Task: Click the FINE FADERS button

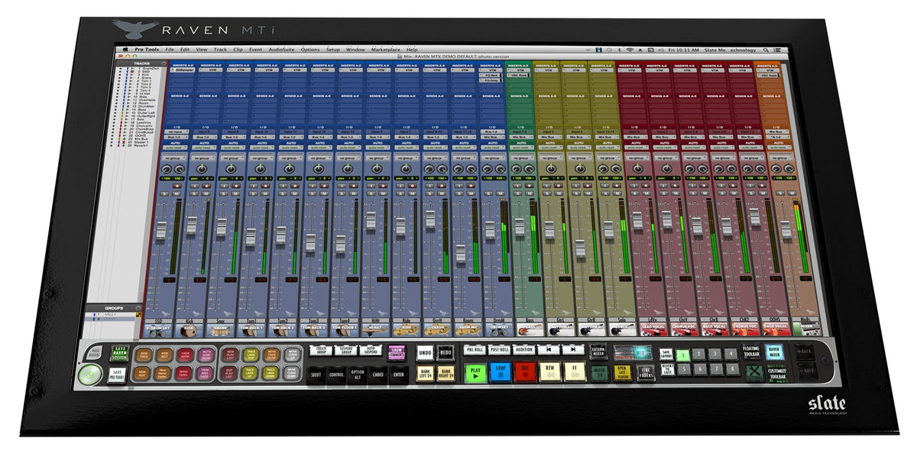Action: pyautogui.click(x=646, y=373)
